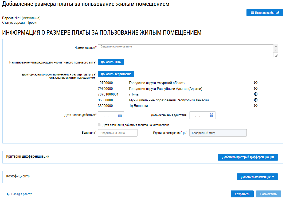Add a differentiation criterion via Добавить критерий дифференциации
This screenshot has height=199, width=286.
tap(248, 157)
